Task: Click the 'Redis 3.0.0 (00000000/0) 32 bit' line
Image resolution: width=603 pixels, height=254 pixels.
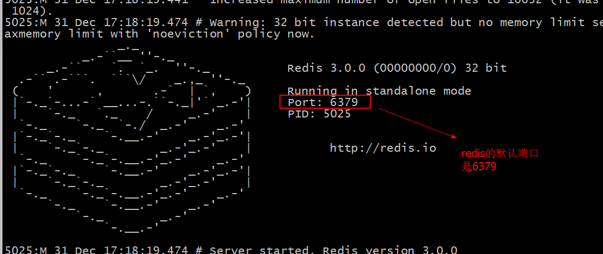Action: [x=397, y=69]
